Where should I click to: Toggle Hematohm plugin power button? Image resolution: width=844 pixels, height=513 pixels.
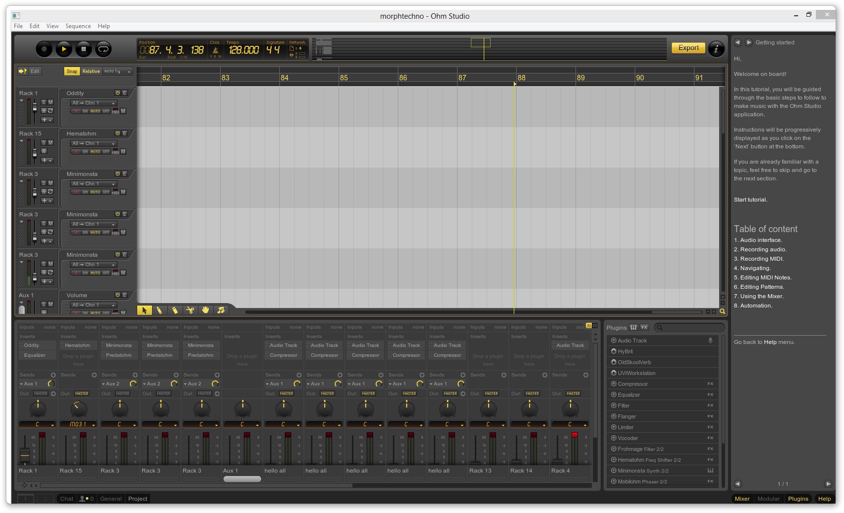pyautogui.click(x=117, y=133)
